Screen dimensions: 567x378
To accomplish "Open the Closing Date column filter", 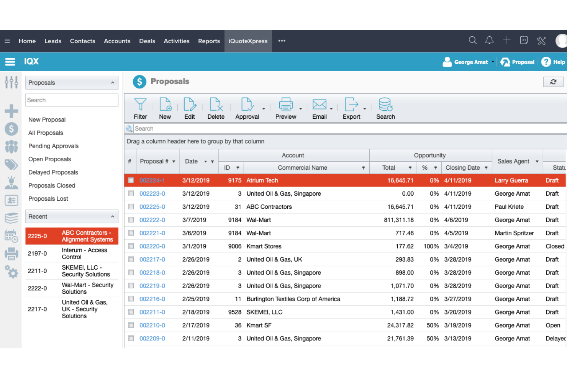I will click(x=486, y=168).
